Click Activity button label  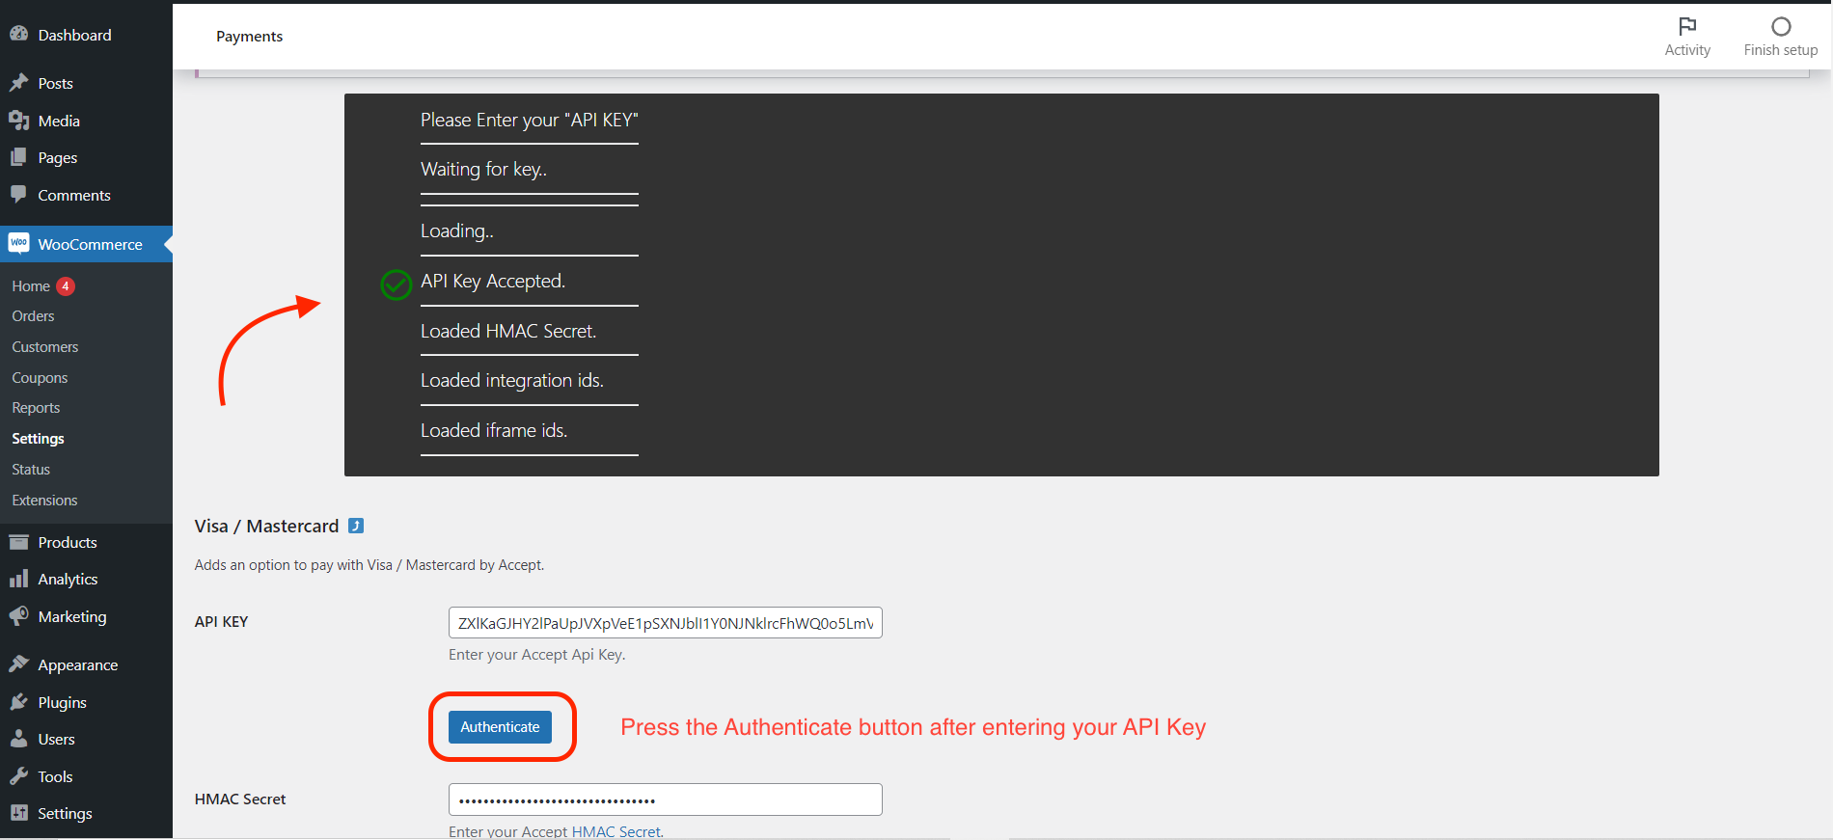pyautogui.click(x=1687, y=50)
